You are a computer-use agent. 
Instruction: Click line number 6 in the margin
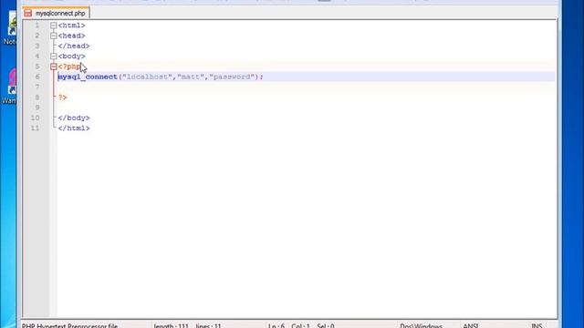(36, 77)
